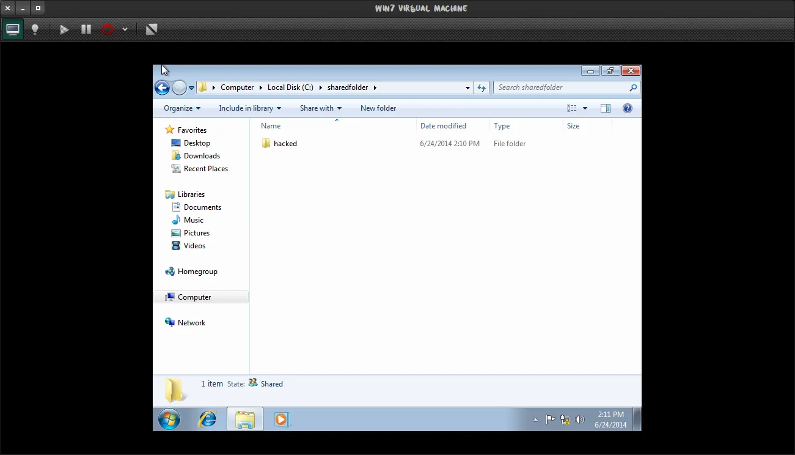Open VM details lightbulb icon
This screenshot has height=455, width=795.
35,29
